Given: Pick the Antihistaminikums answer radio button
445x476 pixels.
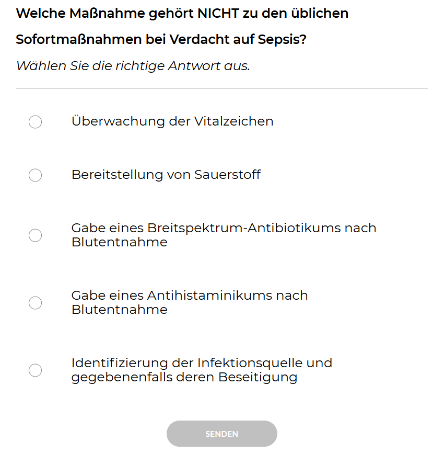Looking at the screenshot, I should coord(35,303).
